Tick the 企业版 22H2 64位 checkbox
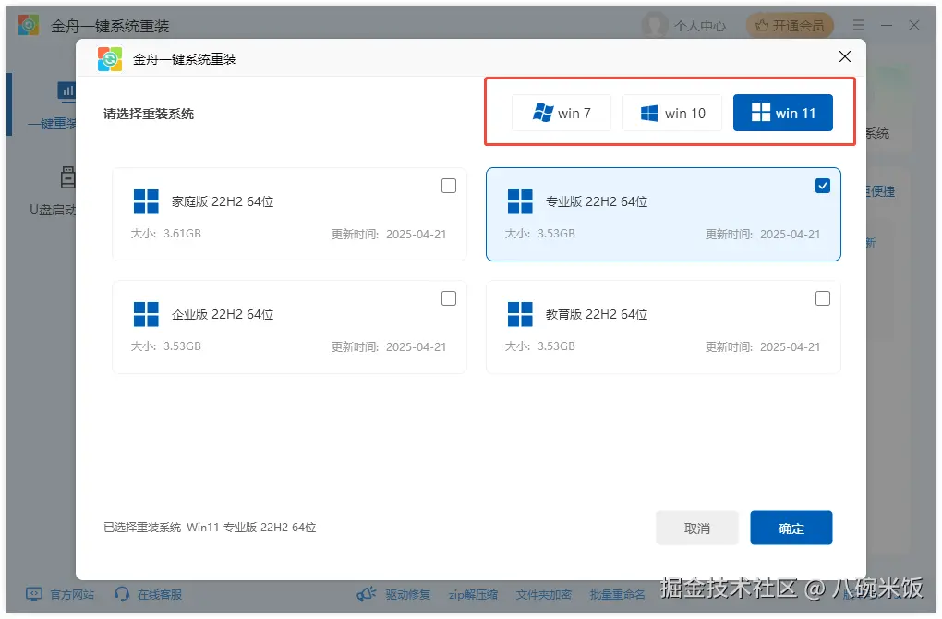This screenshot has height=619, width=942. coord(449,298)
